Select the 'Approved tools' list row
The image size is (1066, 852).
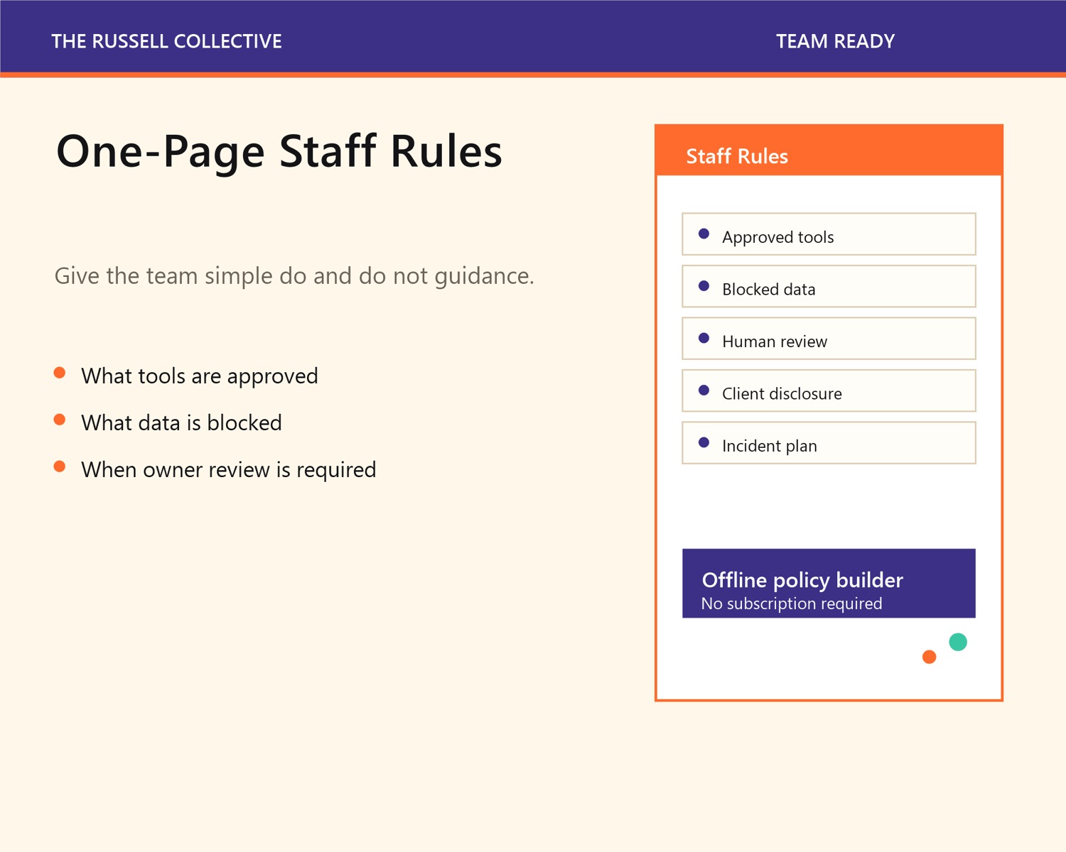(x=829, y=234)
